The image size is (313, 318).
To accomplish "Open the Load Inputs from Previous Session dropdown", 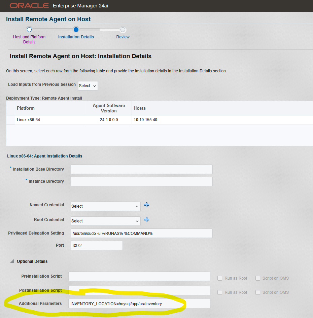I will [88, 86].
